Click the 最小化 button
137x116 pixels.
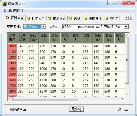tap(76, 109)
